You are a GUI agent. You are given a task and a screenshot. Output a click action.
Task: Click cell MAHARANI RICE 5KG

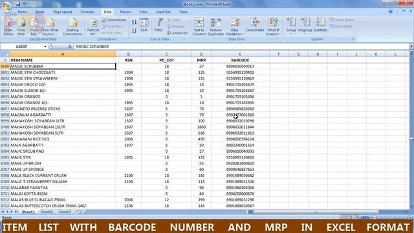63,139
